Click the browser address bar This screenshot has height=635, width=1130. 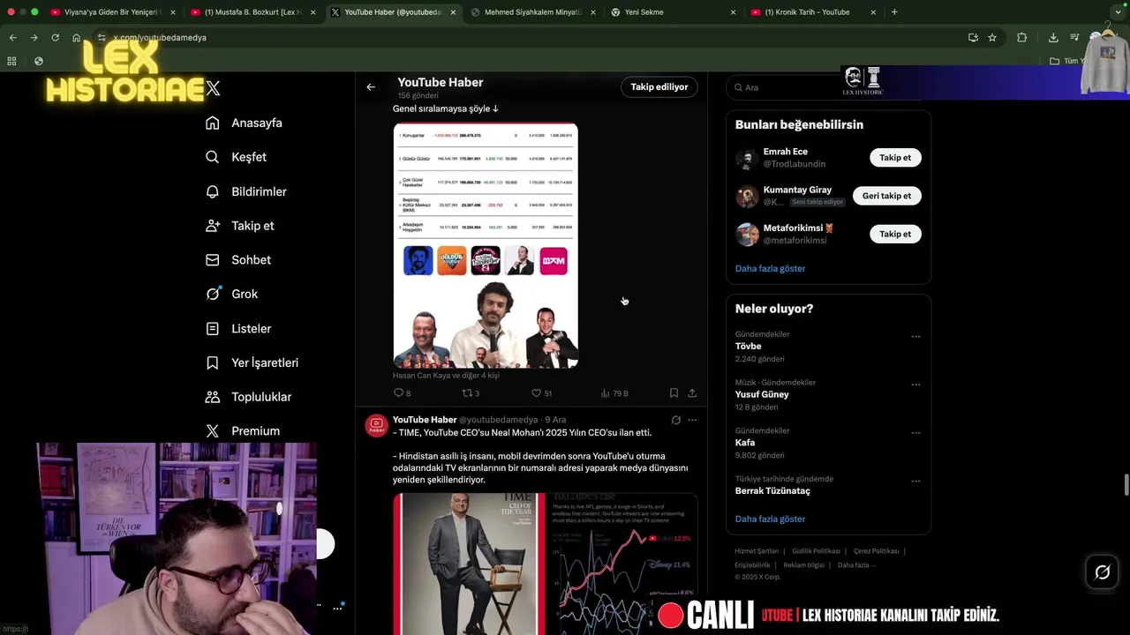click(530, 37)
